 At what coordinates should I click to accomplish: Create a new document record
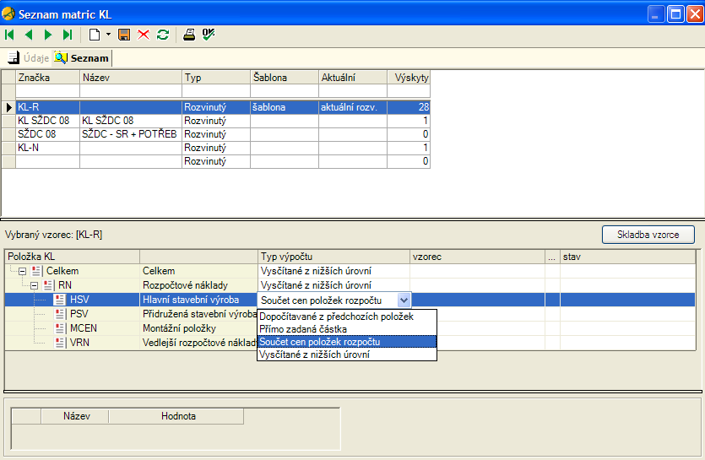pos(95,35)
